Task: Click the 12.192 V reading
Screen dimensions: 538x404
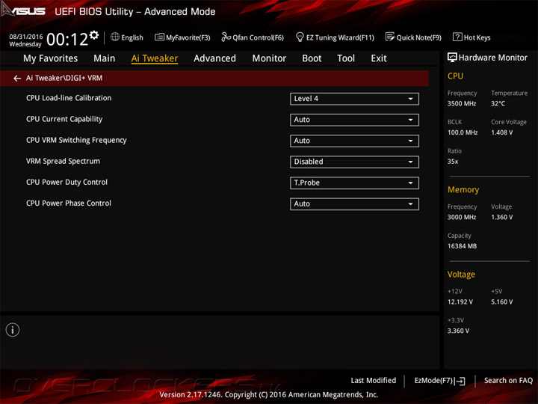Action: [x=460, y=302]
